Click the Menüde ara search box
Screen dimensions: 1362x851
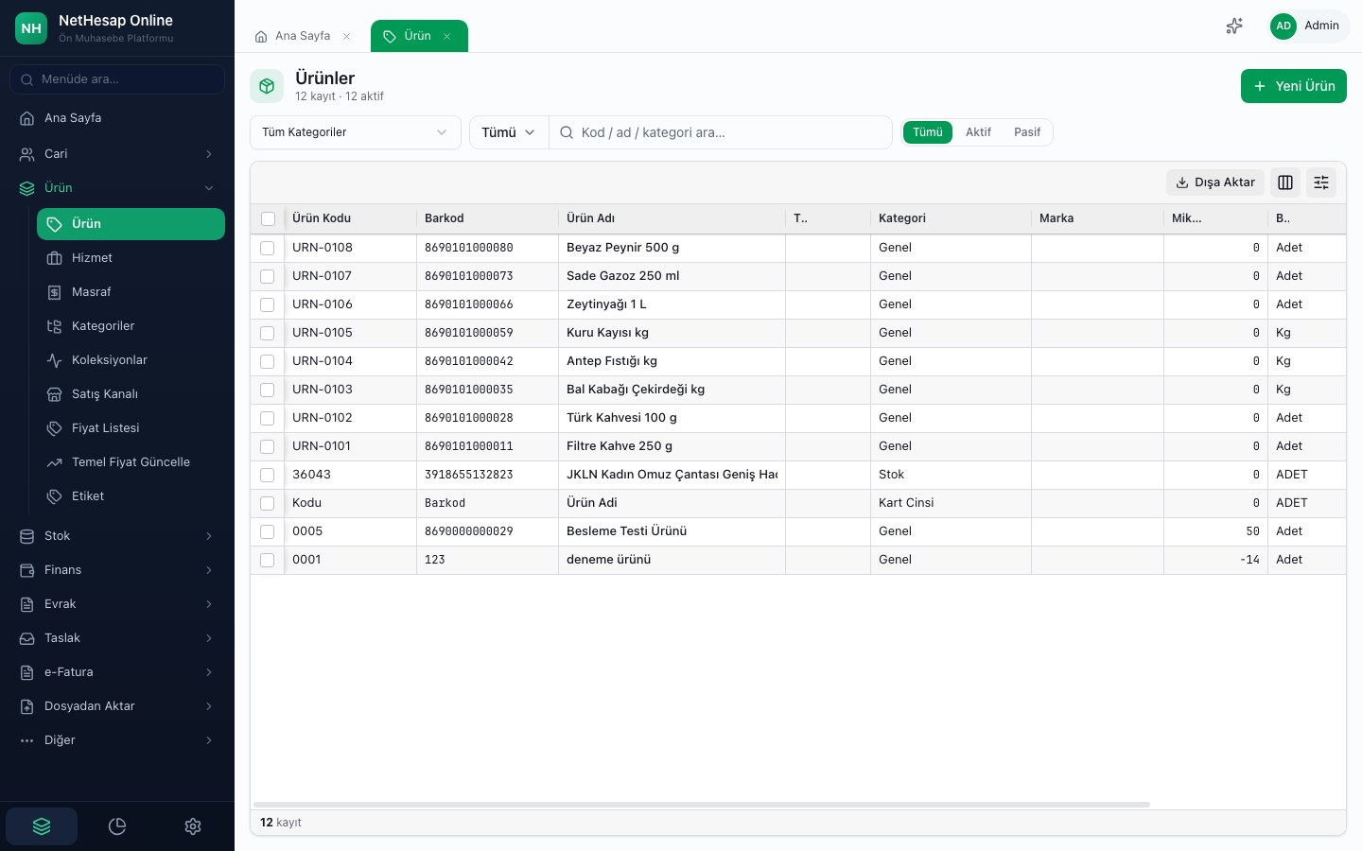coord(117,79)
